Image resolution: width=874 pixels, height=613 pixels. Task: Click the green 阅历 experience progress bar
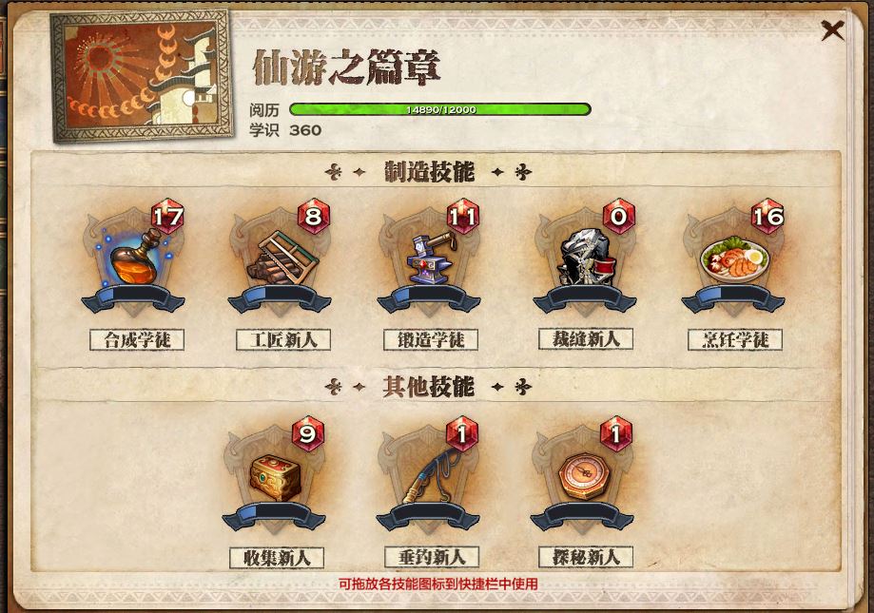coord(439,109)
